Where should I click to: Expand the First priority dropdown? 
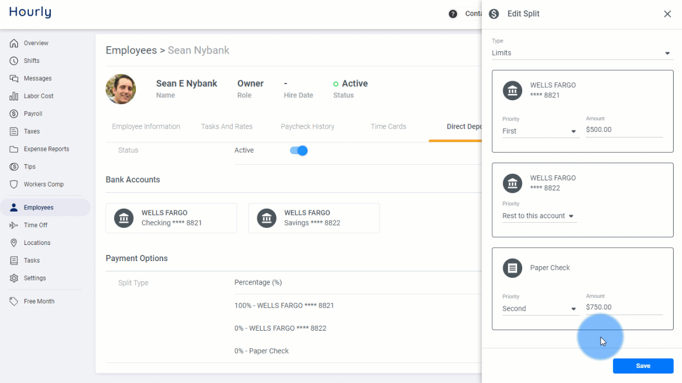pos(540,131)
